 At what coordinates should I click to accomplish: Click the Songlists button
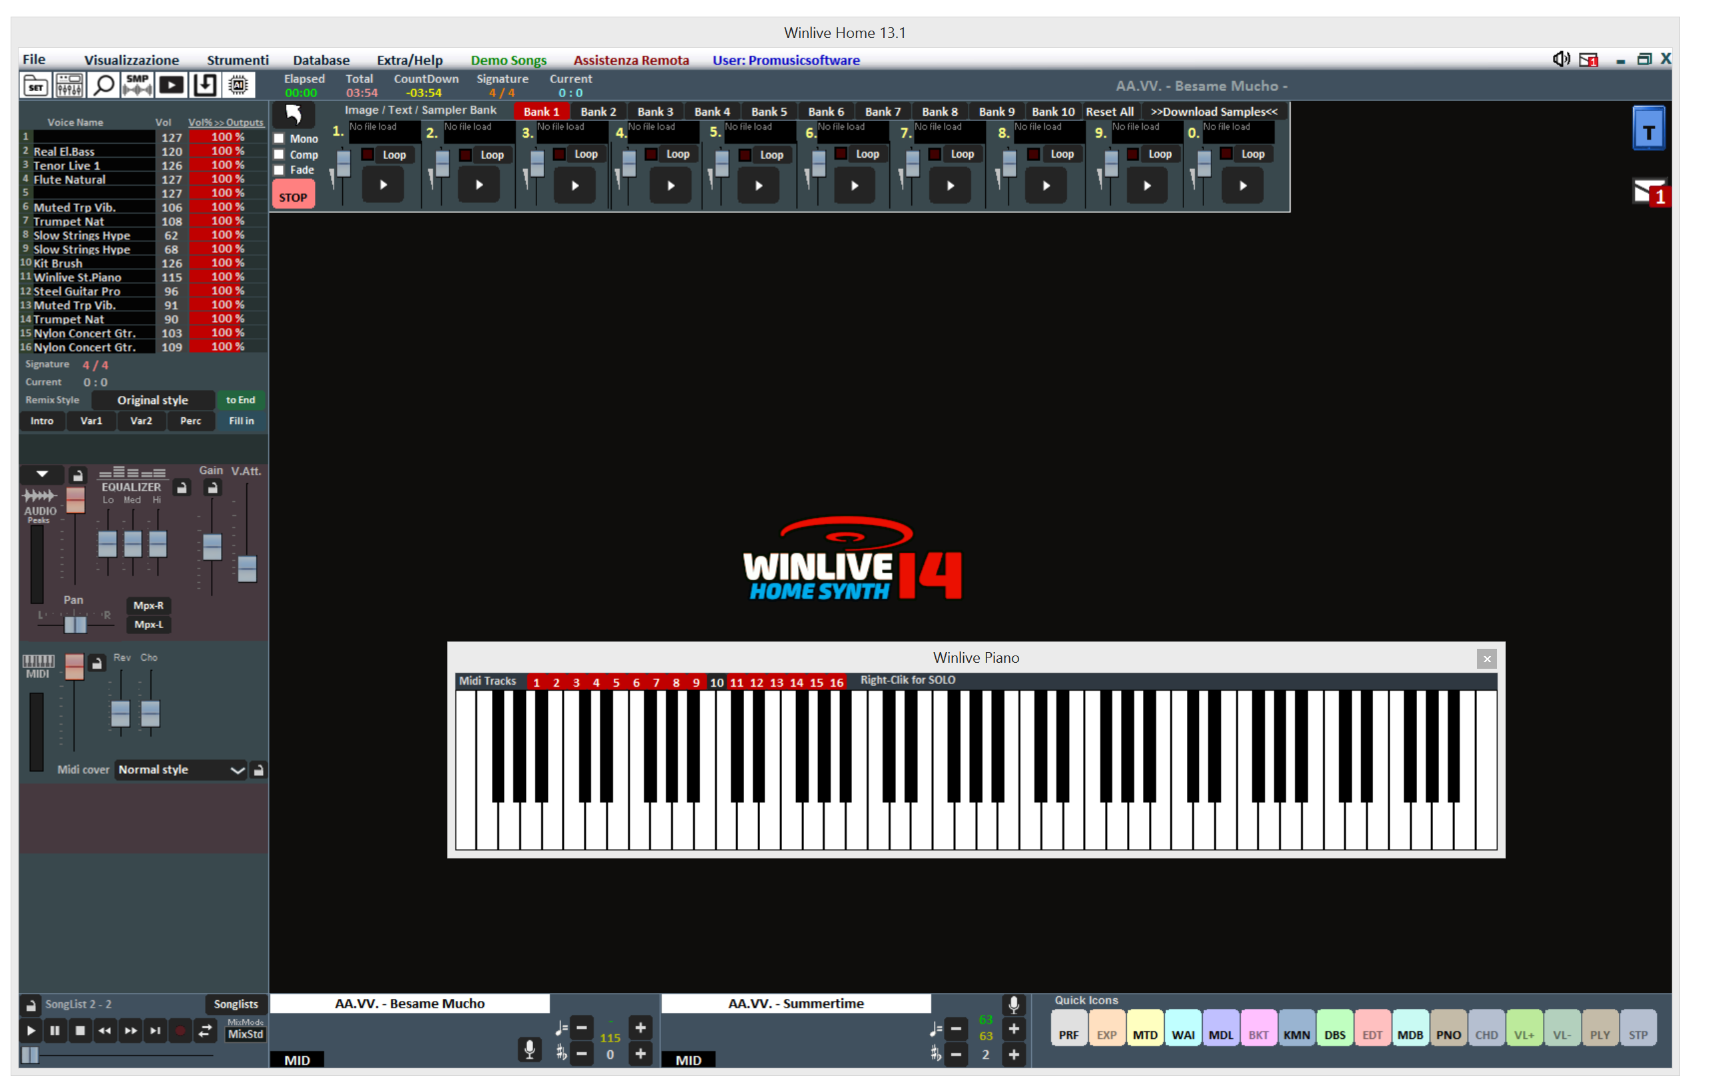[236, 1004]
